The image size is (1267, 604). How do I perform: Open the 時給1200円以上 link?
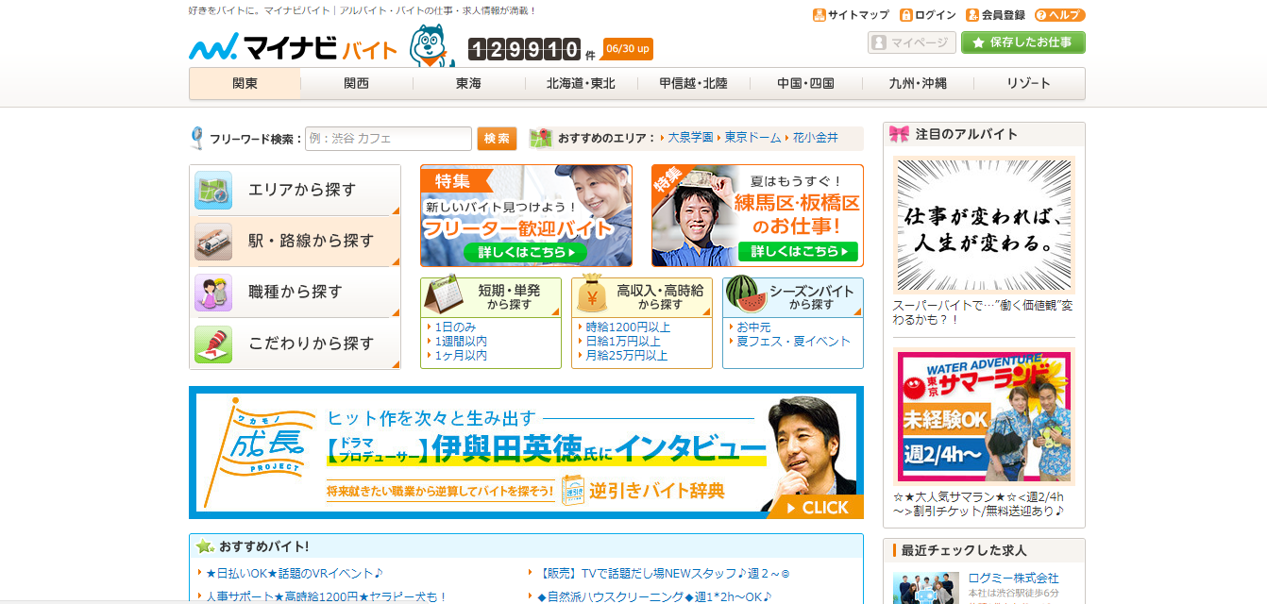tap(628, 327)
